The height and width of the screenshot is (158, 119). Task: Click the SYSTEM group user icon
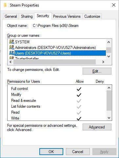[12, 42]
